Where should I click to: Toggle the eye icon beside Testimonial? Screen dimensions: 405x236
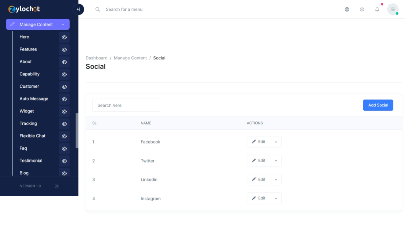point(64,161)
